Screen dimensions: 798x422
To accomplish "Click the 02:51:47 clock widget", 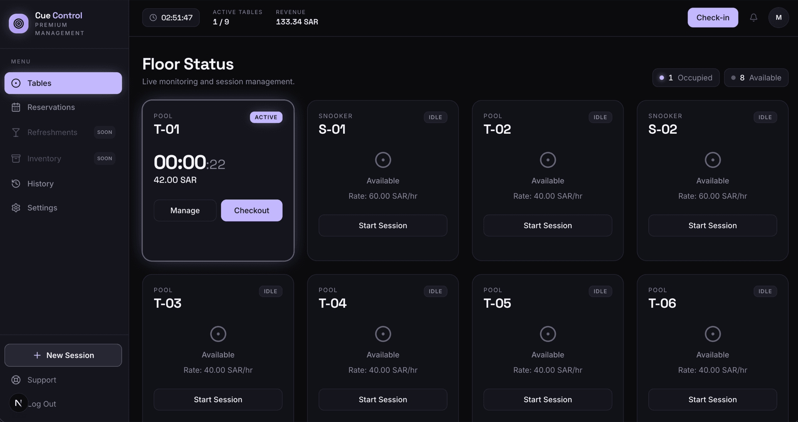I will click(171, 17).
